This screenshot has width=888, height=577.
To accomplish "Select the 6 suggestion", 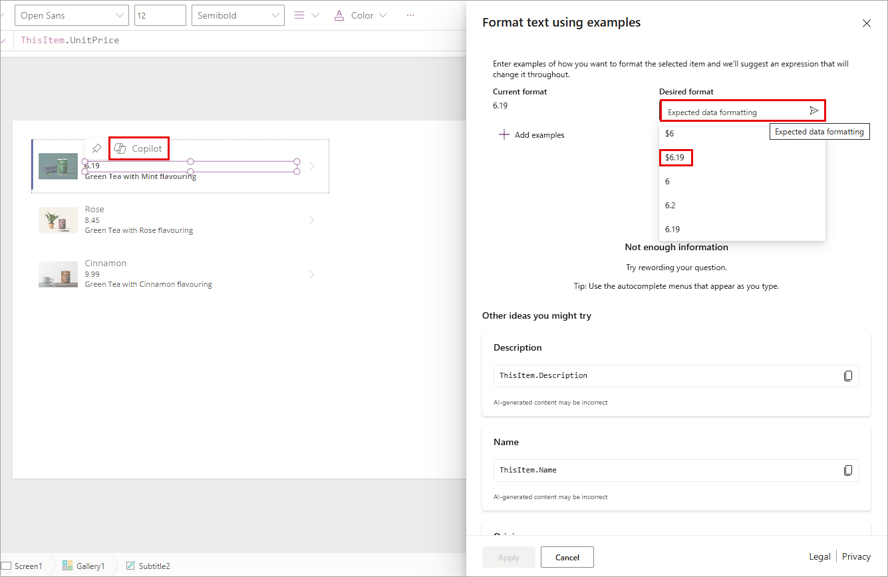I will 742,181.
